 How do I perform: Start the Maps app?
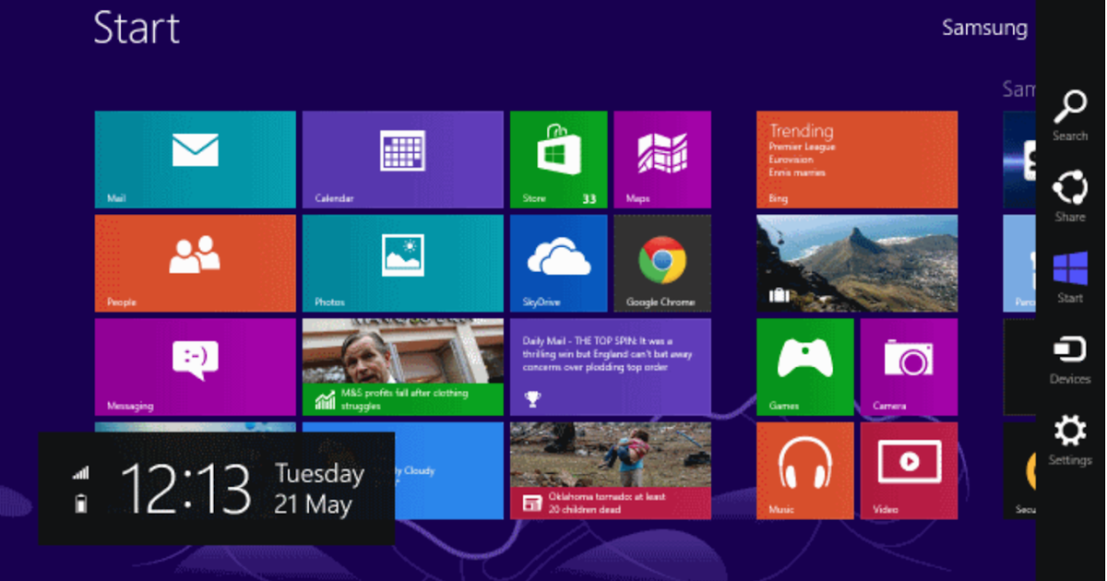click(662, 159)
